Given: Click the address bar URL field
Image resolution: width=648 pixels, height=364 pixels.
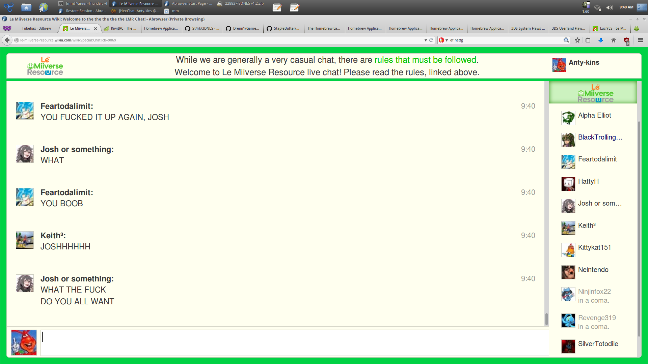Looking at the screenshot, I should pyautogui.click(x=221, y=40).
